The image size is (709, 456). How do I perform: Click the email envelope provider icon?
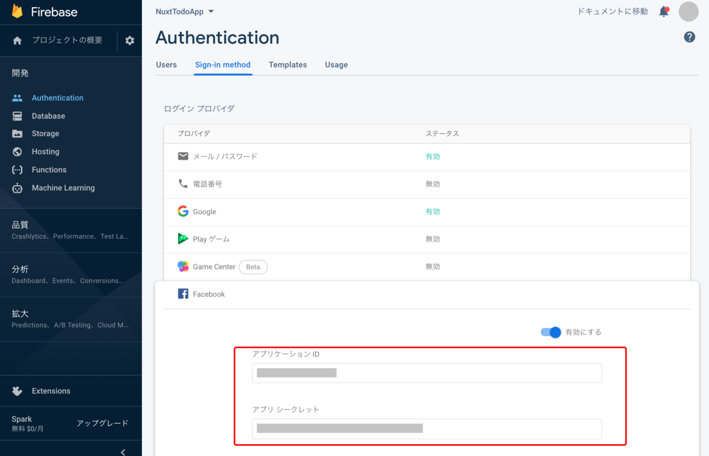coord(183,157)
